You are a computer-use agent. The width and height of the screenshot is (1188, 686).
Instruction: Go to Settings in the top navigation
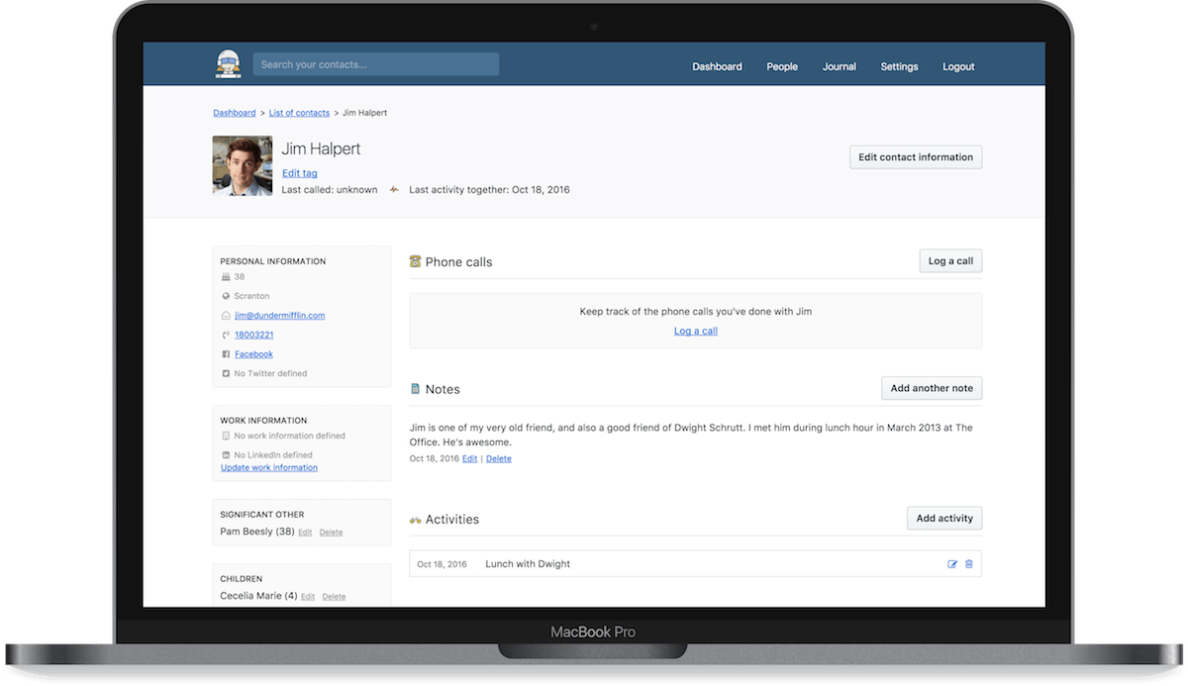pyautogui.click(x=899, y=66)
